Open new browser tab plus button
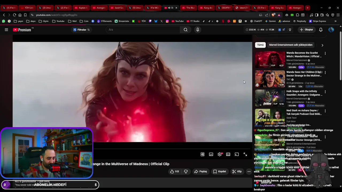This screenshot has width=342, height=192. (x=308, y=8)
